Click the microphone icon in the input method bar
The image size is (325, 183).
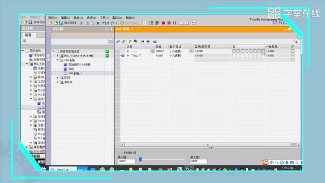tap(287, 163)
